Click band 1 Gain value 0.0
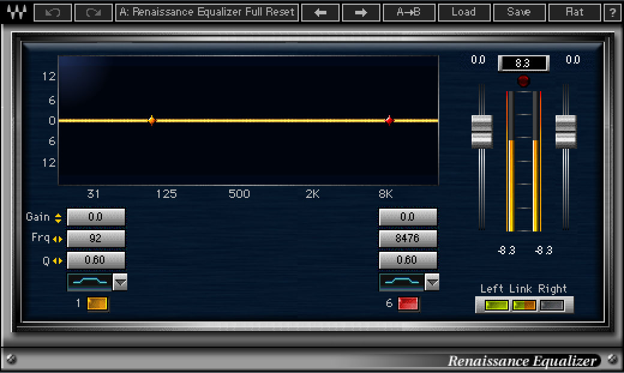624x373 pixels. tap(96, 216)
